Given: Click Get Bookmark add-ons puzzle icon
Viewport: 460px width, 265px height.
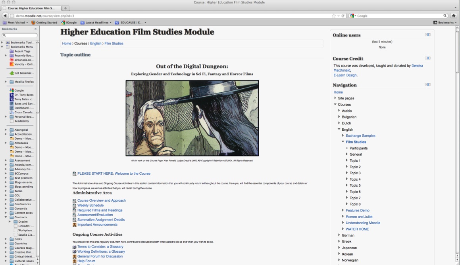Looking at the screenshot, I should click(12, 73).
